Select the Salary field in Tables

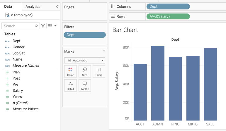pos(18,91)
